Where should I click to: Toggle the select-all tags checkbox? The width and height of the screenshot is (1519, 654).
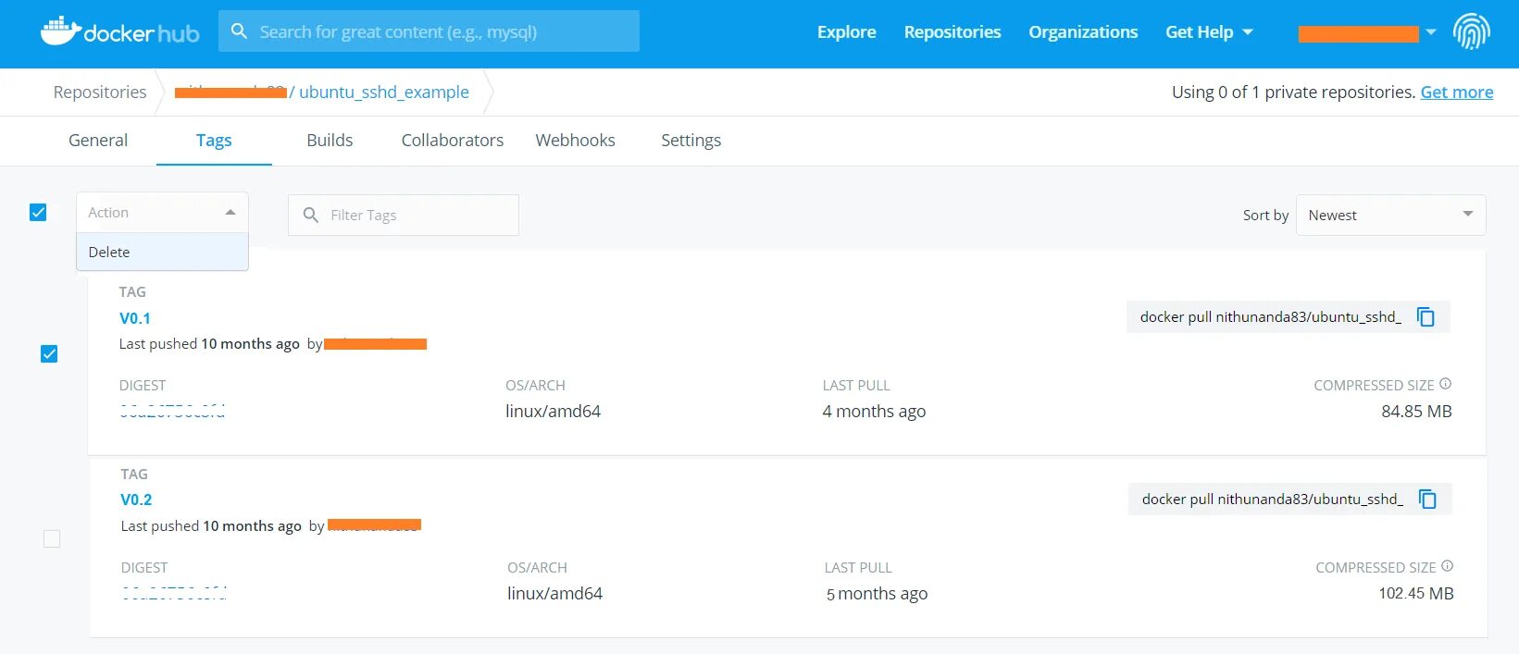point(38,213)
